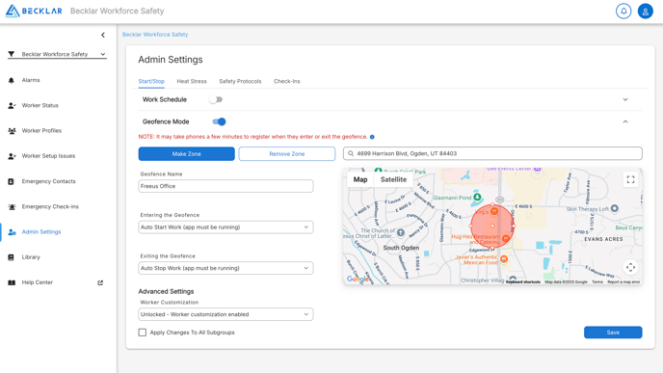Open Worker Profiles in the sidebar

(41, 131)
